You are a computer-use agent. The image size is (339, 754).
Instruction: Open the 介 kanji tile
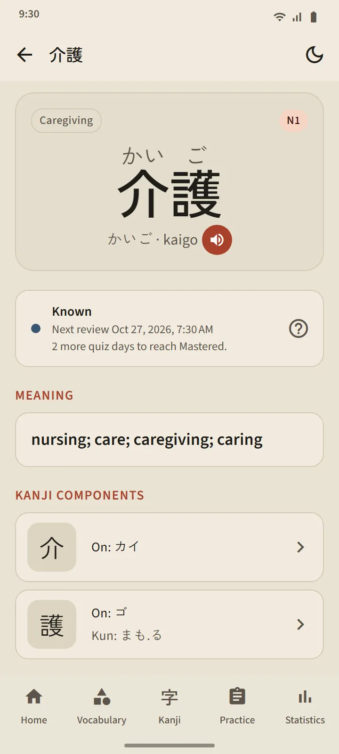tap(52, 547)
